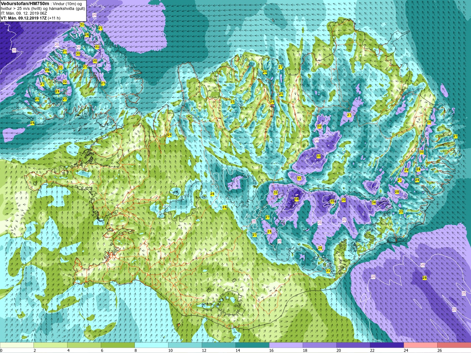
Task: Select the yellow gust label 35
Action: point(332,201)
